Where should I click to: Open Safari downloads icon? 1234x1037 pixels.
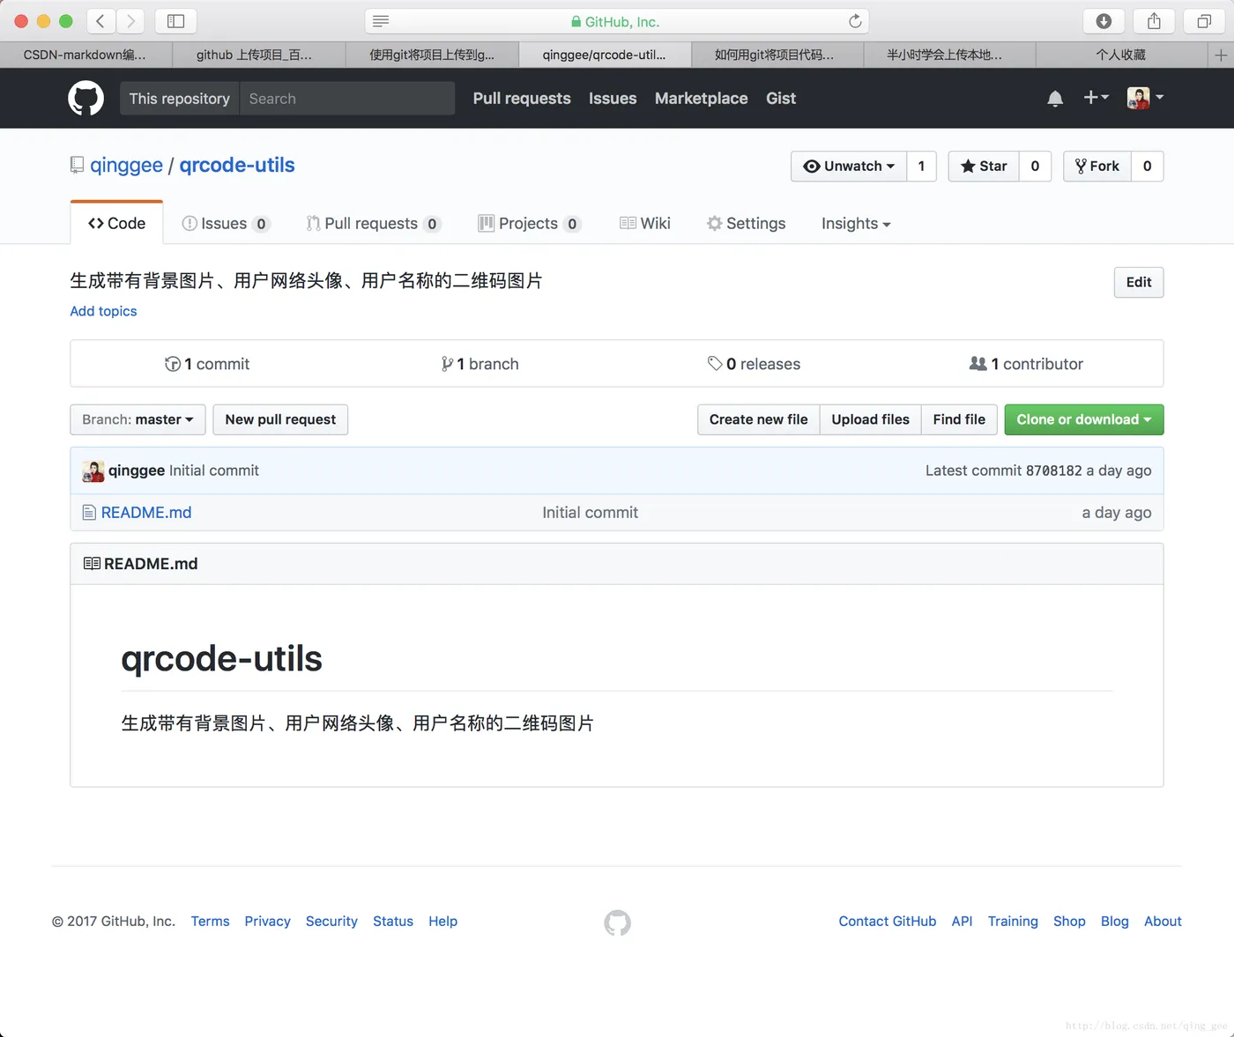coord(1104,21)
